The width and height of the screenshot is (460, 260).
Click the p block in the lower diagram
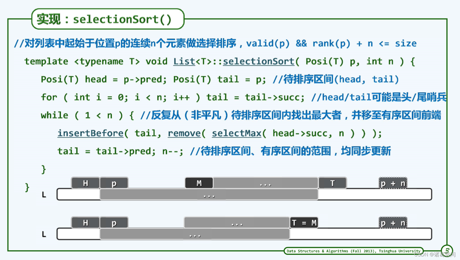114,223
